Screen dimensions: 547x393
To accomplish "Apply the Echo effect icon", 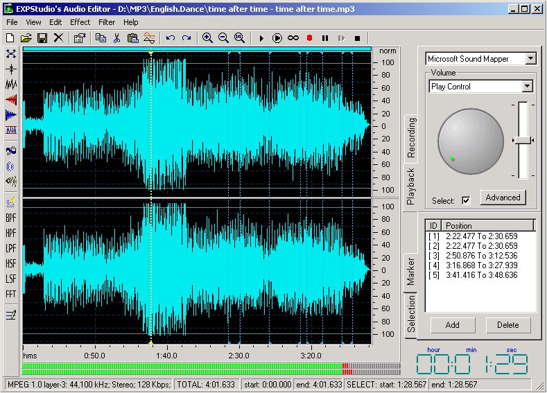I will [11, 166].
